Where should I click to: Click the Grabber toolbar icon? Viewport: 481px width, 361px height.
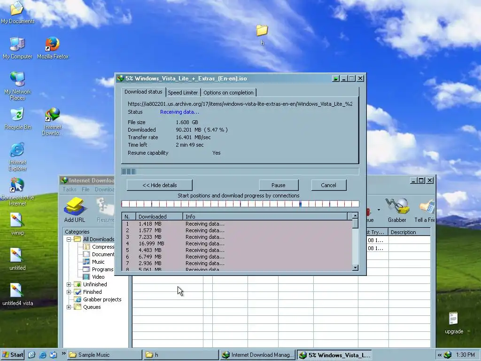[396, 210]
